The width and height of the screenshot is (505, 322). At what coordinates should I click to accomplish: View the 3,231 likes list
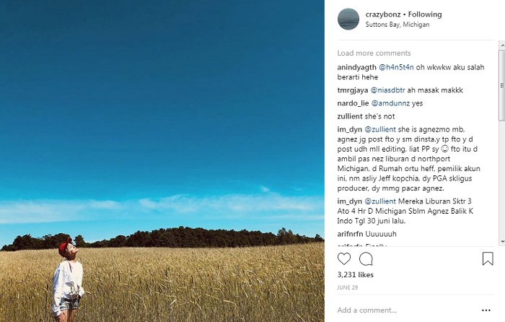click(355, 275)
